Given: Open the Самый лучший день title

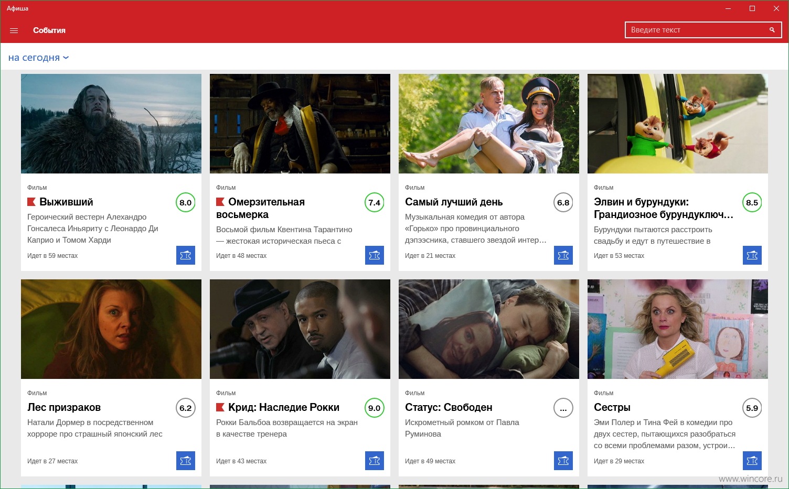Looking at the screenshot, I should (x=454, y=202).
